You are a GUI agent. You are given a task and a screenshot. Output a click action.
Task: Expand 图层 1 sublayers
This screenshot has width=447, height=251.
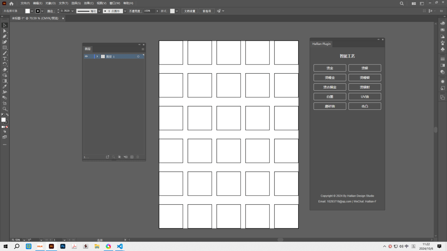[97, 56]
